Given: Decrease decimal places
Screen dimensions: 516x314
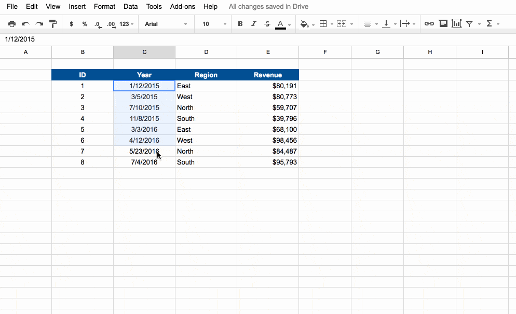Looking at the screenshot, I should click(x=97, y=23).
